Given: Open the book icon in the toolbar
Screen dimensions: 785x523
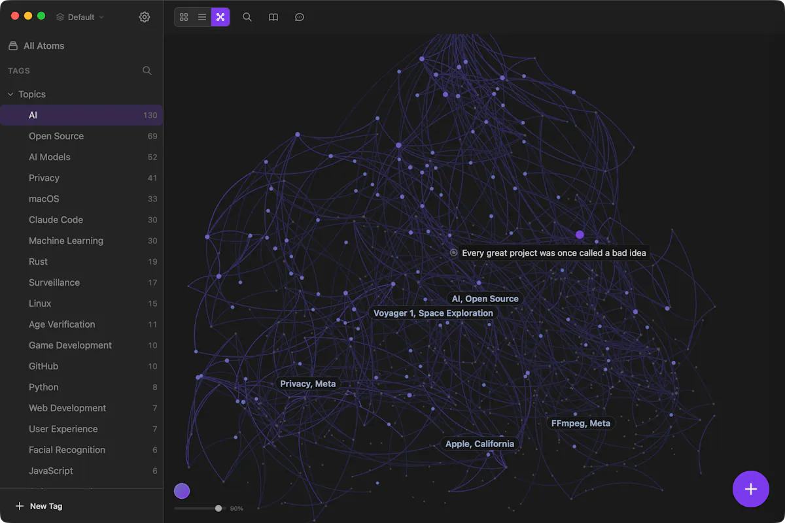Looking at the screenshot, I should tap(273, 17).
